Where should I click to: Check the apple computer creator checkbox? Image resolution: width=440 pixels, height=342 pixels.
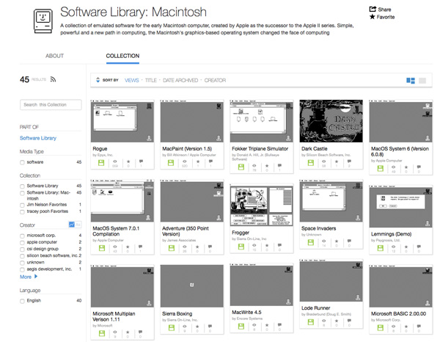[x=22, y=242]
